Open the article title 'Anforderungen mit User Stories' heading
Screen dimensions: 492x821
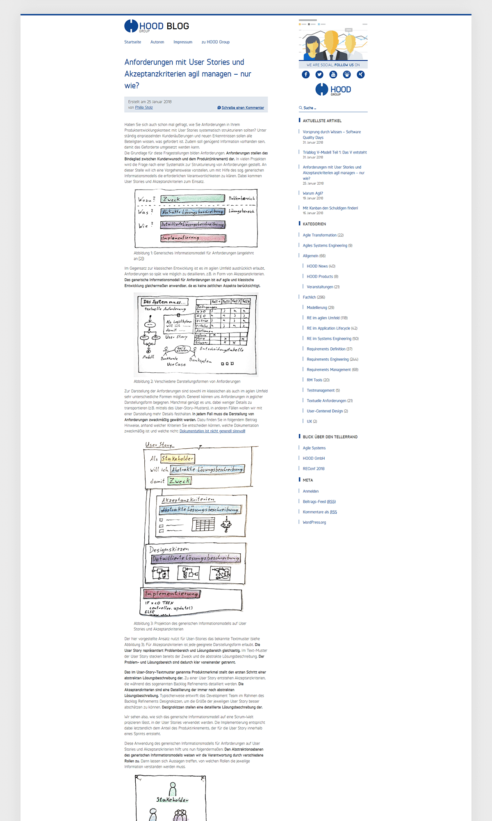pyautogui.click(x=188, y=74)
